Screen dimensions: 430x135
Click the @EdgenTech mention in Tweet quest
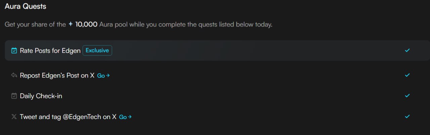(82, 117)
